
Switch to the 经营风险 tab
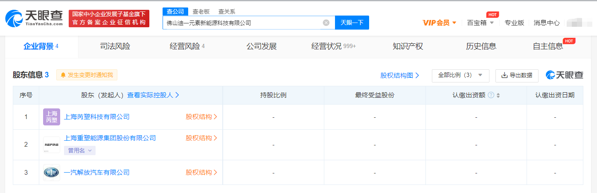[187, 46]
